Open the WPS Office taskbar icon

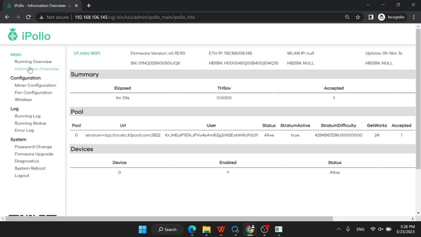click(x=221, y=230)
